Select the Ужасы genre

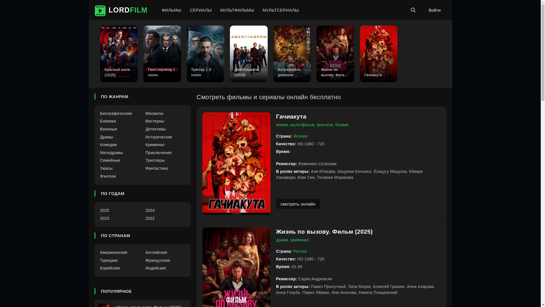pyautogui.click(x=106, y=168)
